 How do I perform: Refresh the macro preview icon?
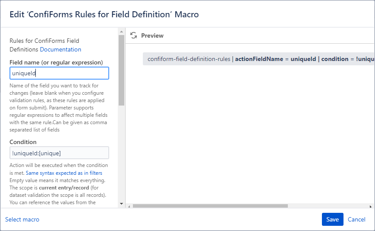coord(133,35)
